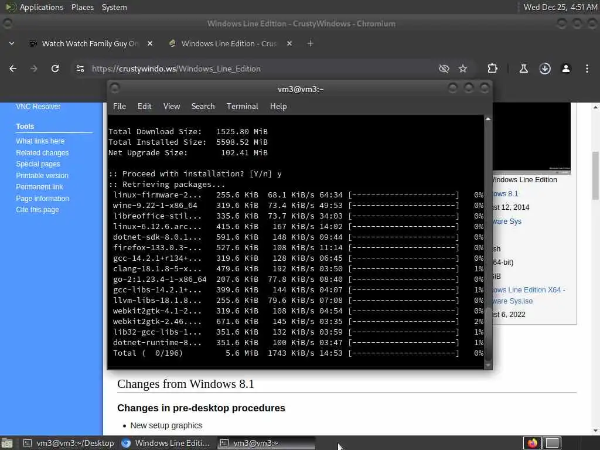Reload the current Chromium page
The height and width of the screenshot is (450, 600).
55,69
